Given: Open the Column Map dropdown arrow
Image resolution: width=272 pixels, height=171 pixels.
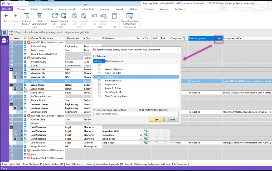Looking at the screenshot, I should [x=30, y=24].
